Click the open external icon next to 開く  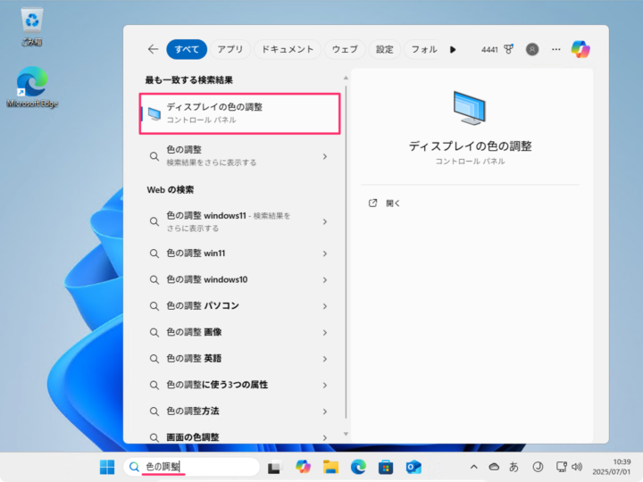tap(372, 203)
